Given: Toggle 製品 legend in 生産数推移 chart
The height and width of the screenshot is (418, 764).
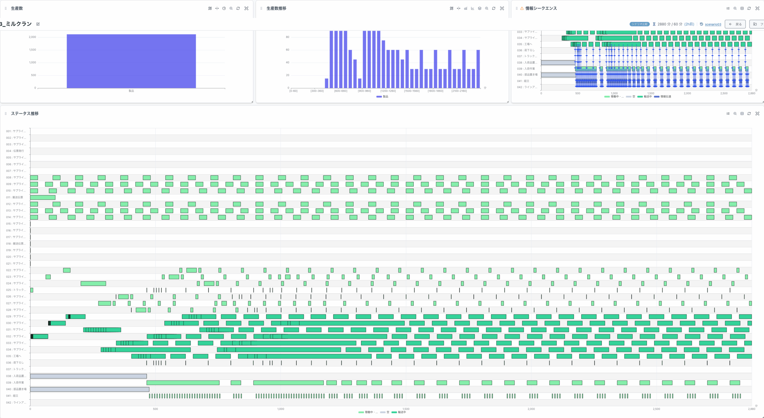Looking at the screenshot, I should point(382,97).
